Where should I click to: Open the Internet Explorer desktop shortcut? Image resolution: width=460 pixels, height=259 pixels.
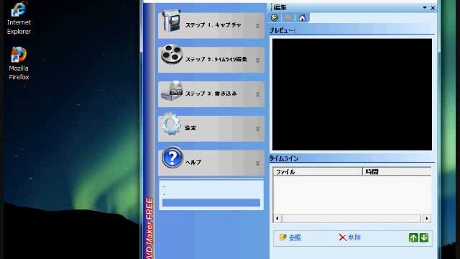[x=19, y=18]
